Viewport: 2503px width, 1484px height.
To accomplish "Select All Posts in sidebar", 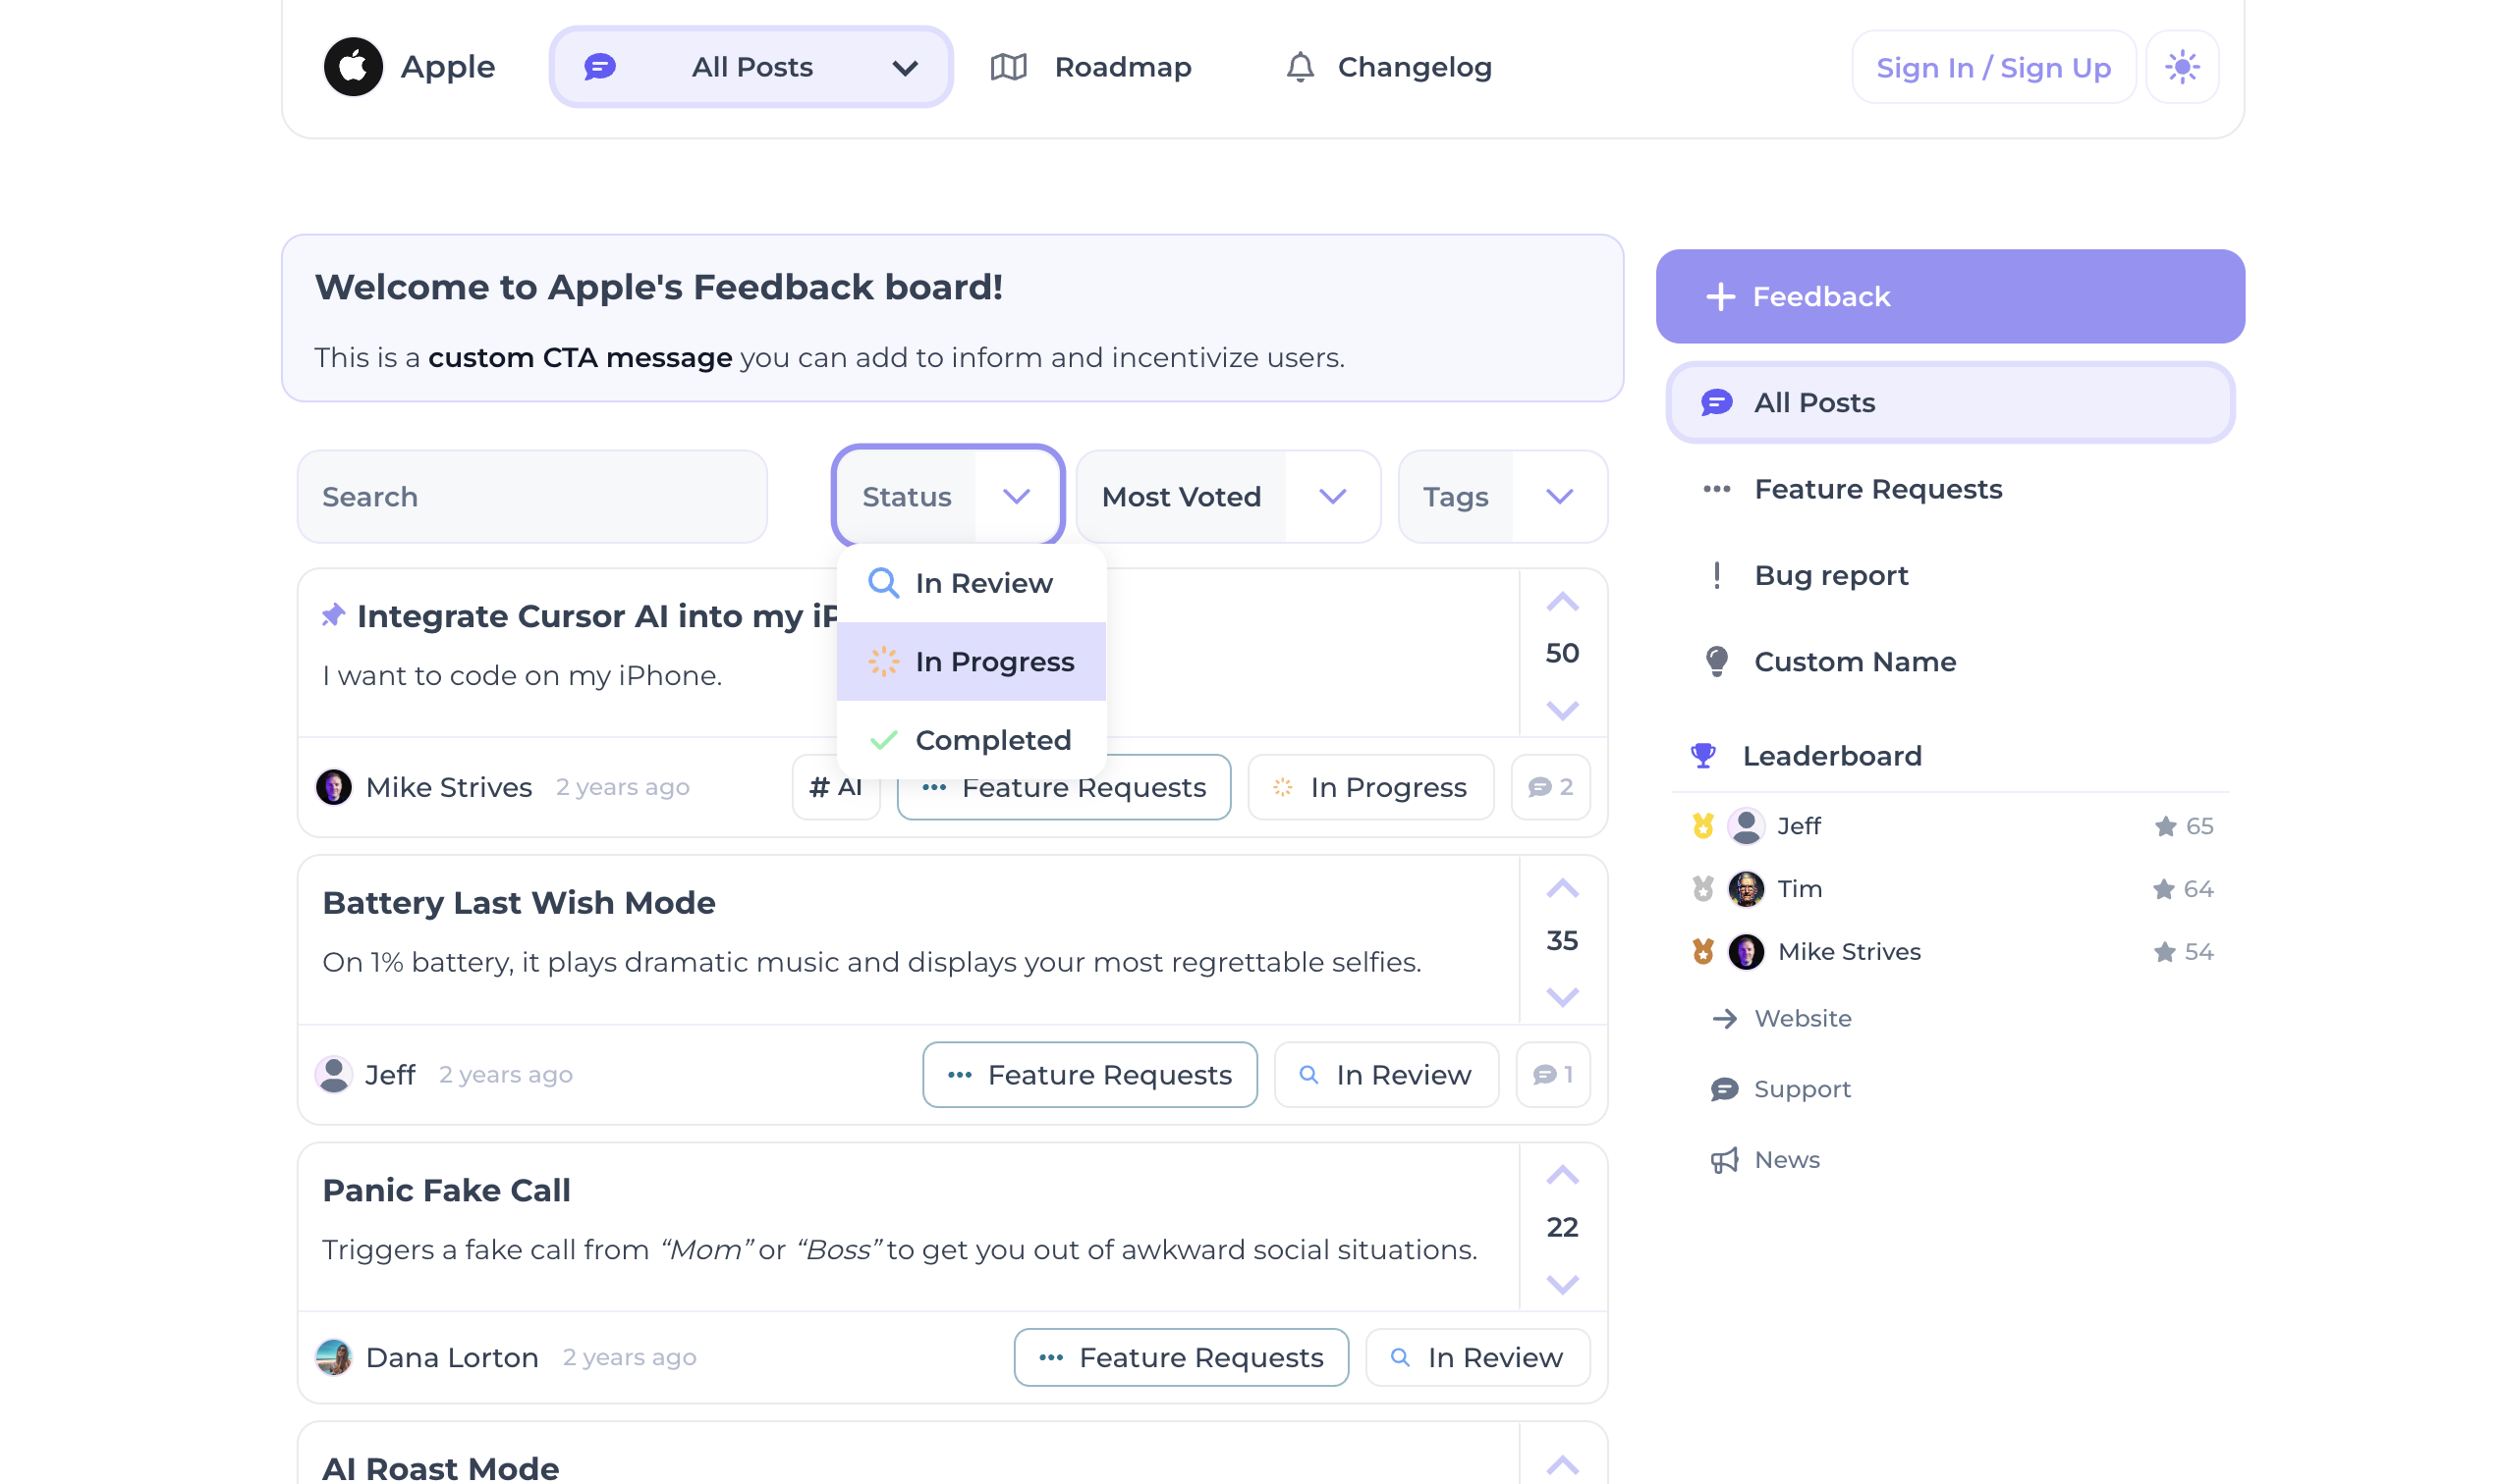I will (1950, 402).
